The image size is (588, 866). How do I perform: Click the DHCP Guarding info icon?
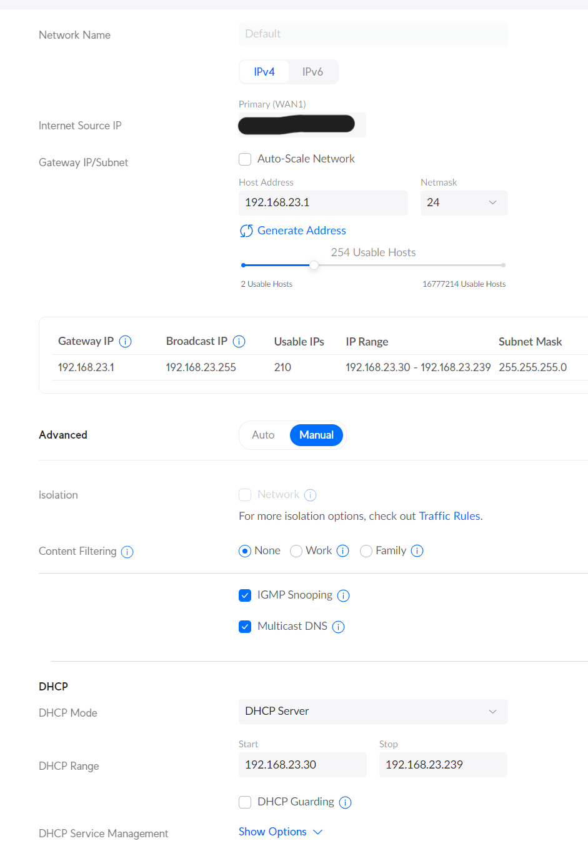point(345,802)
